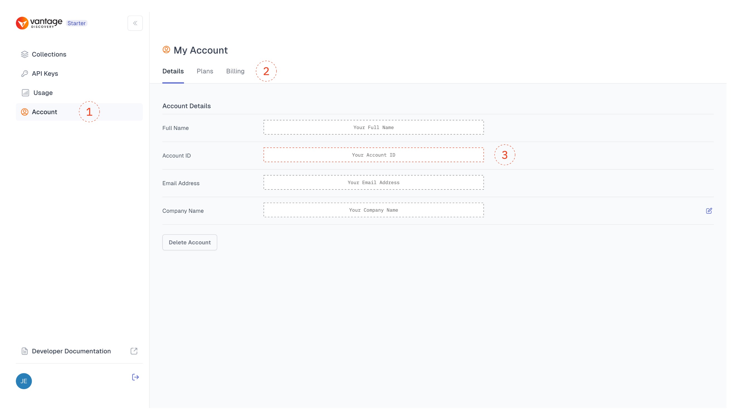The image size is (737, 420).
Task: Click the Full Name input field
Action: (374, 127)
